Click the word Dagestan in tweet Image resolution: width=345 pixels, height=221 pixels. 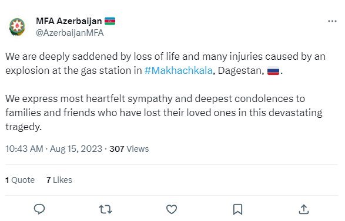240,71
